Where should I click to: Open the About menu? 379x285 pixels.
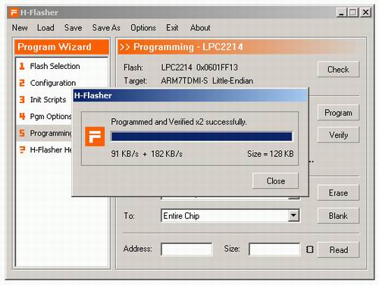pos(200,27)
